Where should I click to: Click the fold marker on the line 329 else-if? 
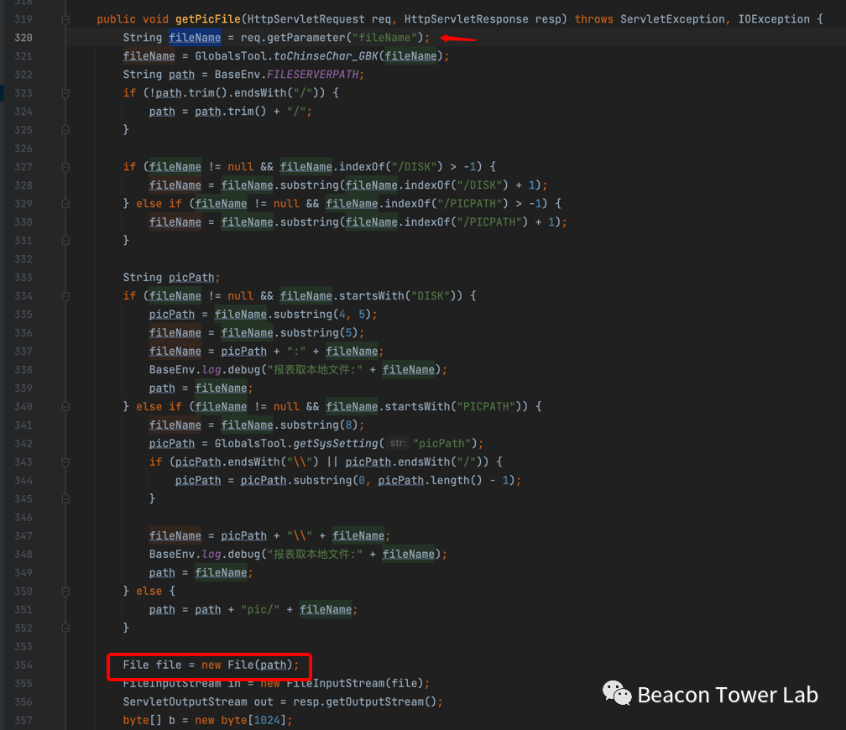click(65, 204)
